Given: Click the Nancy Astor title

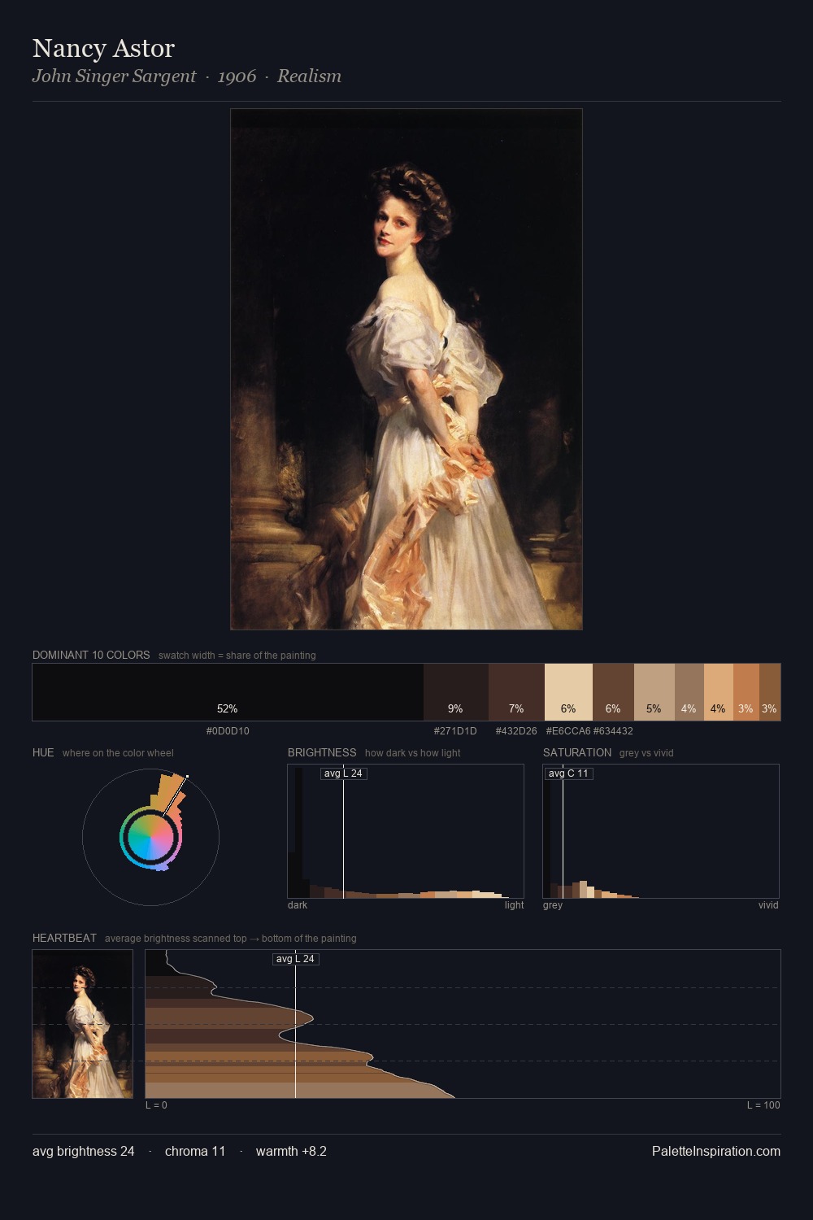Looking at the screenshot, I should (103, 48).
